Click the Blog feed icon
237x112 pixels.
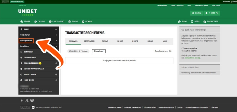pyautogui.click(x=180, y=22)
